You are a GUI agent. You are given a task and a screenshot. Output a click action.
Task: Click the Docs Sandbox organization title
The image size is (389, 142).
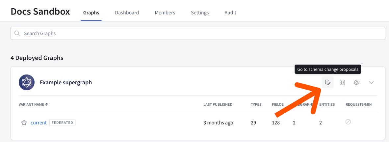coord(40,12)
